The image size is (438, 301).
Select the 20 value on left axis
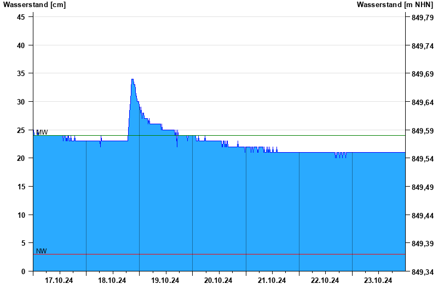pos(21,158)
